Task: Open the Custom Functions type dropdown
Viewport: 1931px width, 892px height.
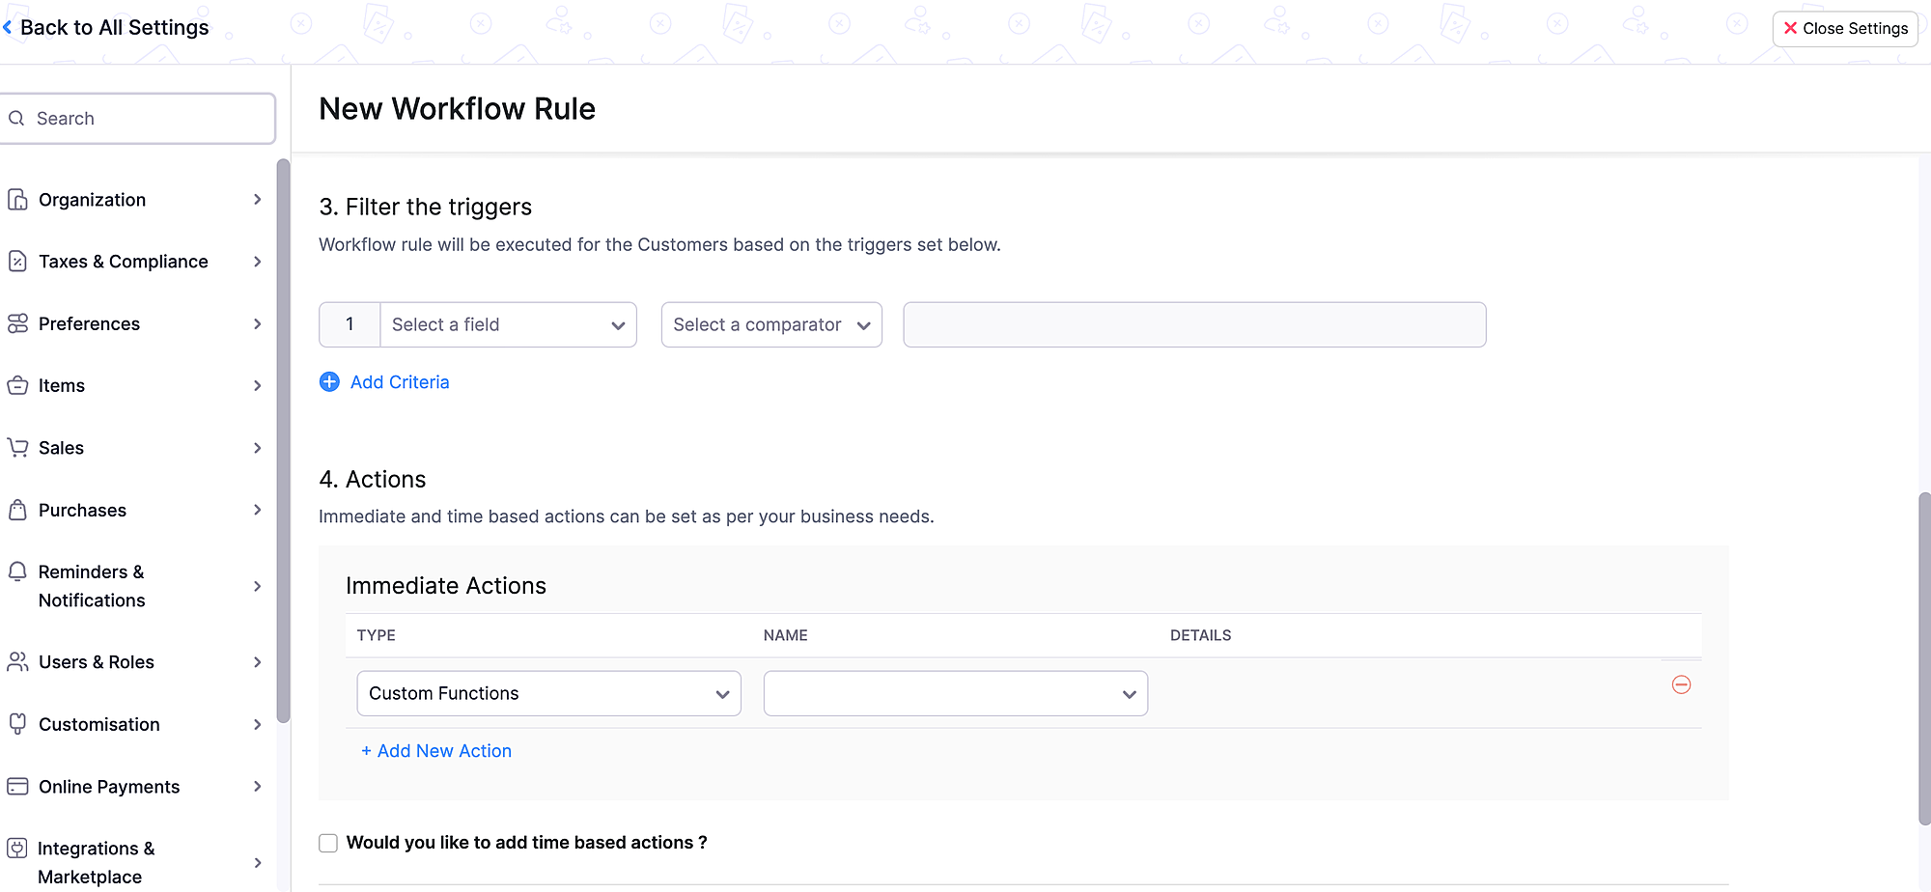Action: [547, 692]
